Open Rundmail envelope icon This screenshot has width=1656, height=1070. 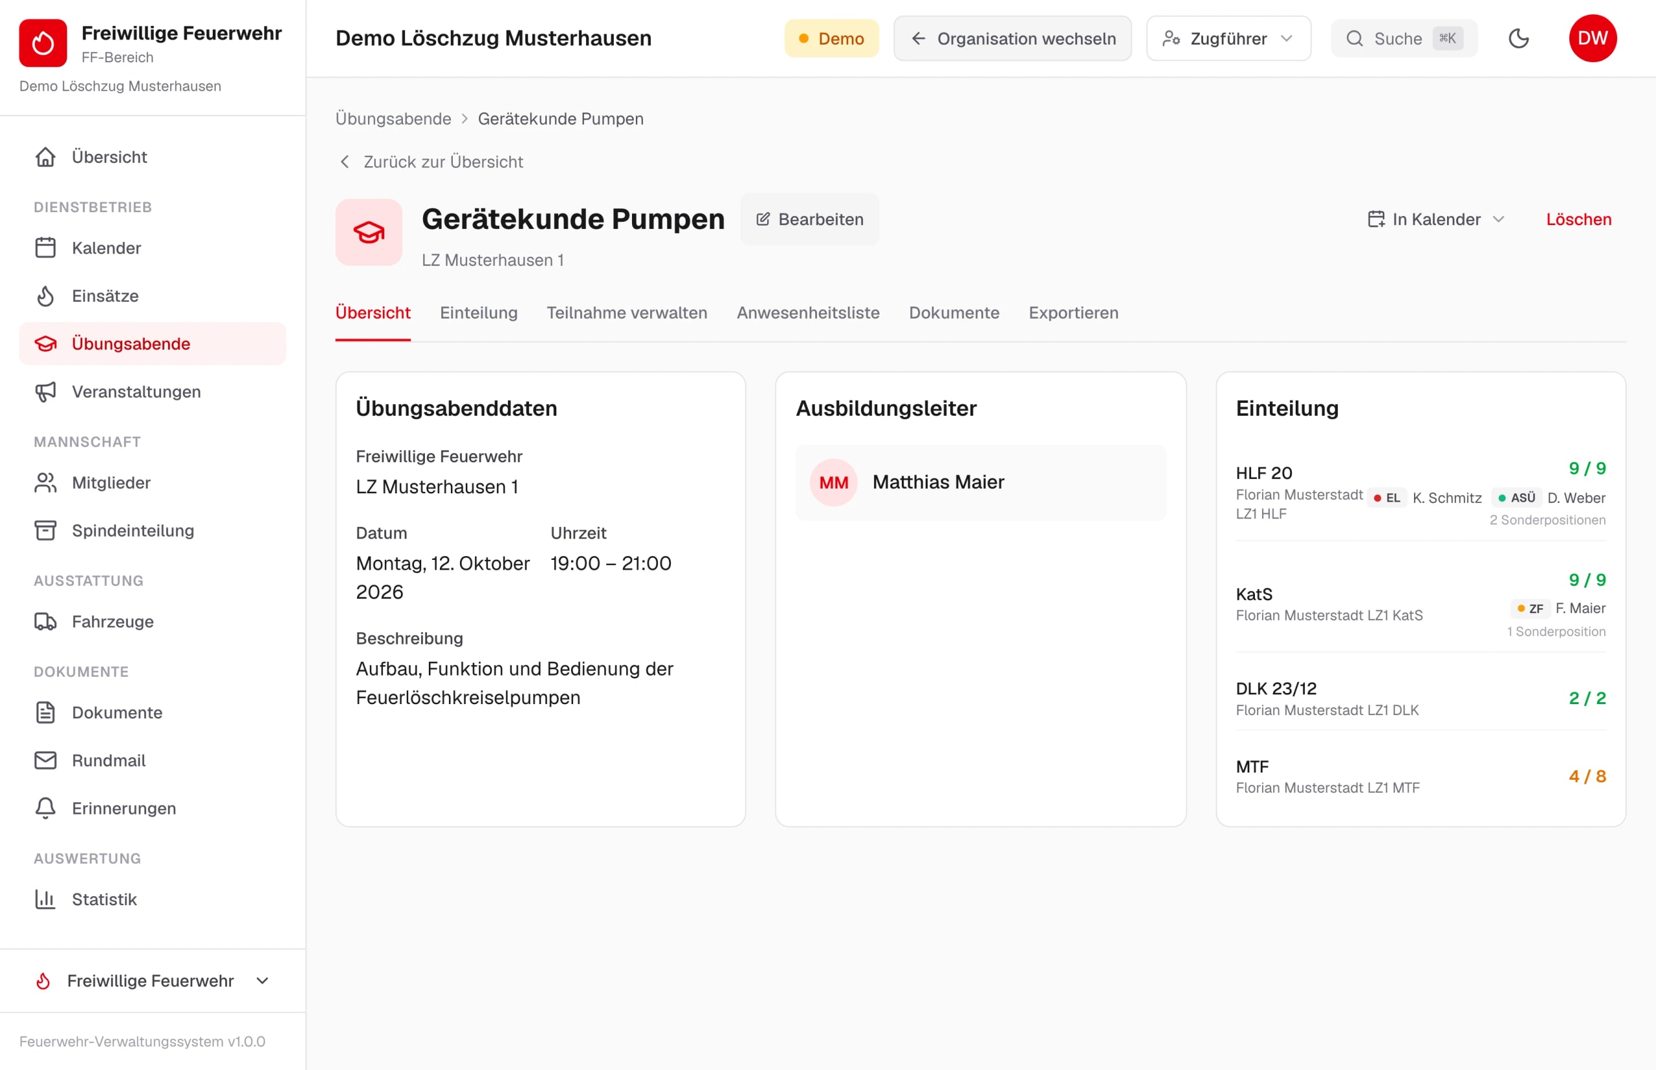click(x=46, y=761)
